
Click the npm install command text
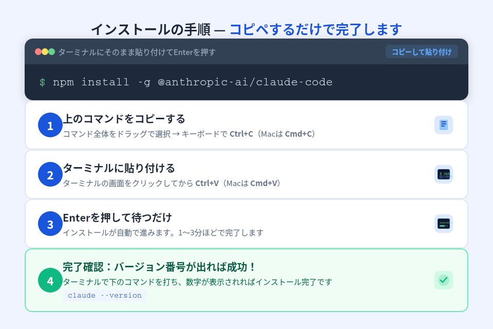coord(193,82)
